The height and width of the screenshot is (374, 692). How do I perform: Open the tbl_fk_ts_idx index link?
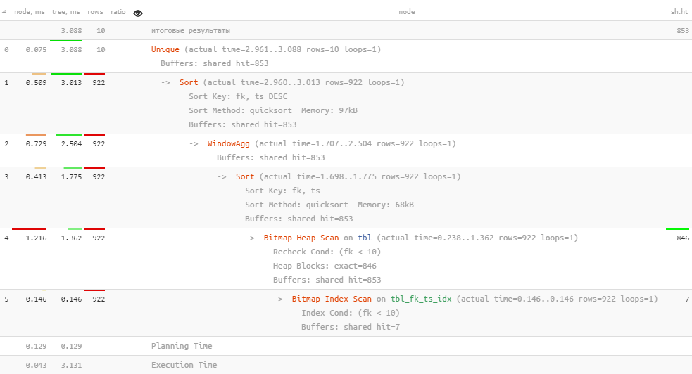click(x=421, y=299)
